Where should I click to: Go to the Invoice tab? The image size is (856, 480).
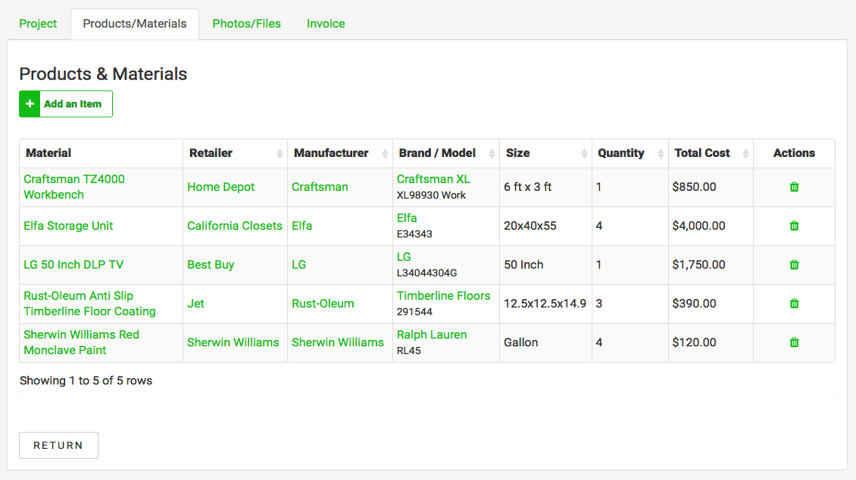[326, 24]
